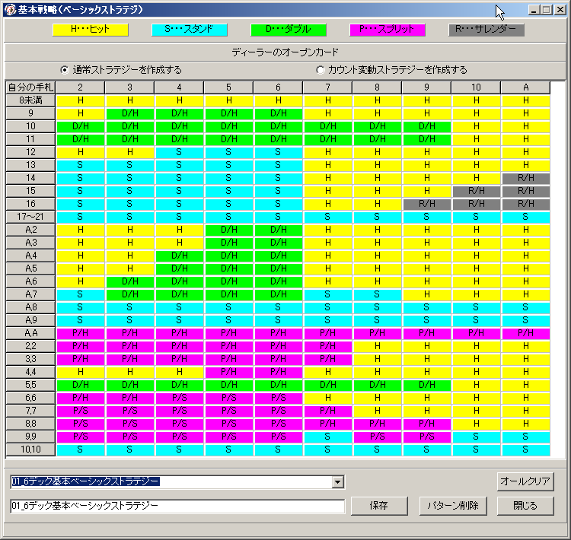The height and width of the screenshot is (540, 571).
Task: Click the cell for hand 9 versus dealer 3
Action: tap(129, 113)
